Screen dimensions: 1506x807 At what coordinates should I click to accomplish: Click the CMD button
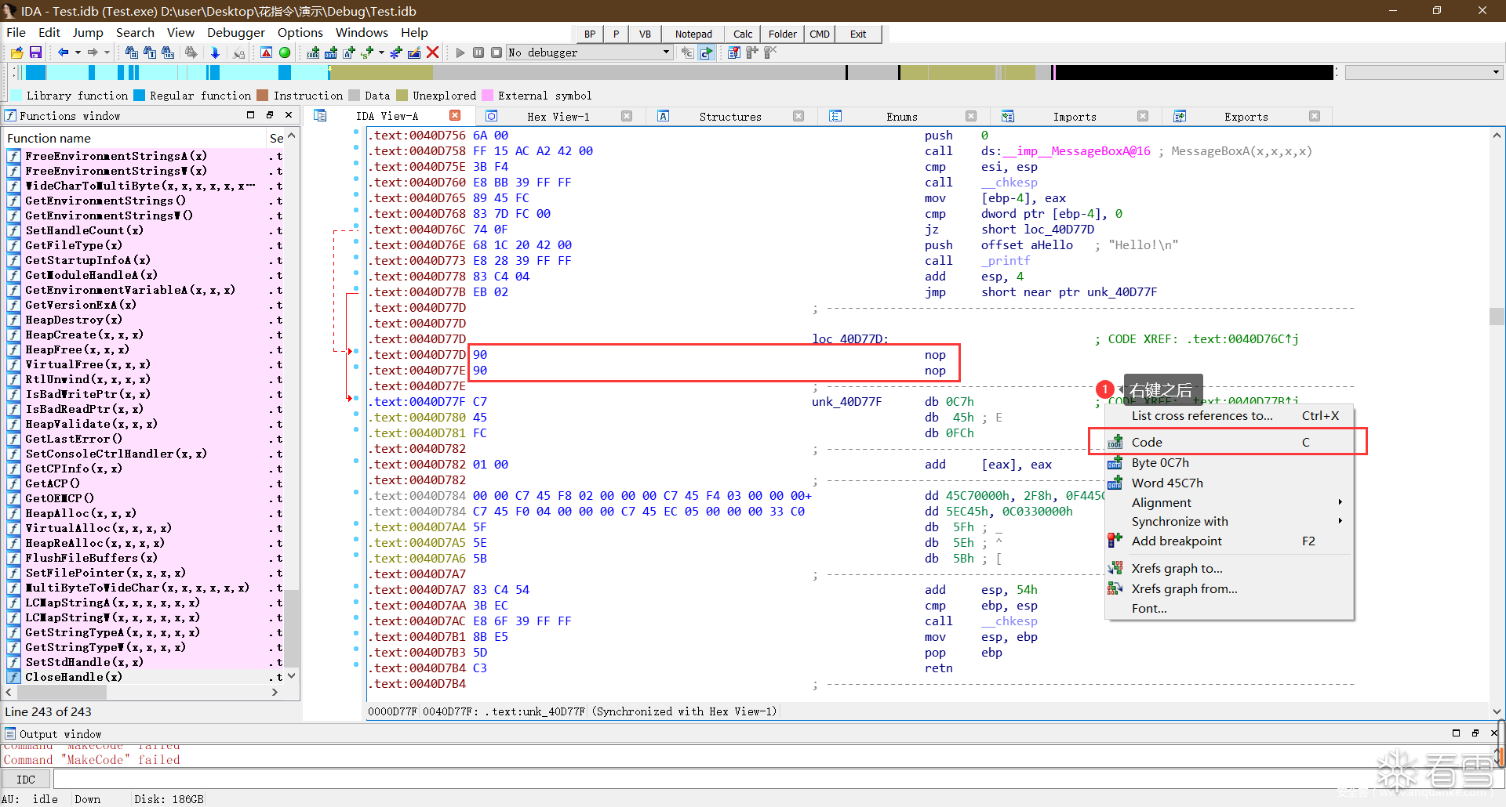click(x=820, y=34)
